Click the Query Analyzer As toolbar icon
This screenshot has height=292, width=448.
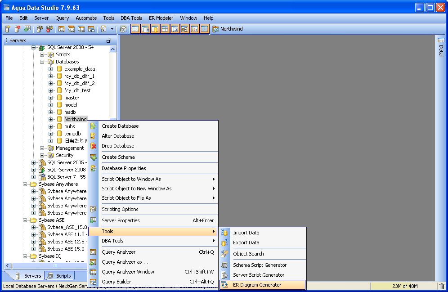(x=71, y=29)
